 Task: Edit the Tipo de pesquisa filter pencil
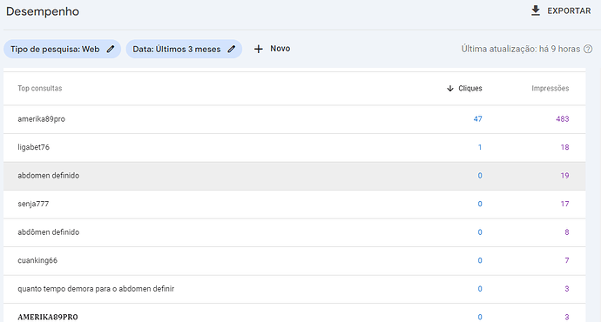coord(111,49)
